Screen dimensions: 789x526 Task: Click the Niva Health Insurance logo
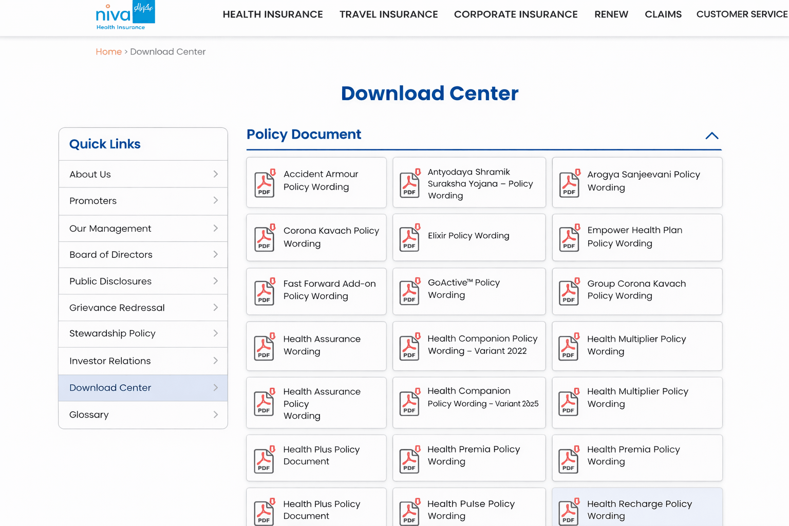pyautogui.click(x=125, y=15)
